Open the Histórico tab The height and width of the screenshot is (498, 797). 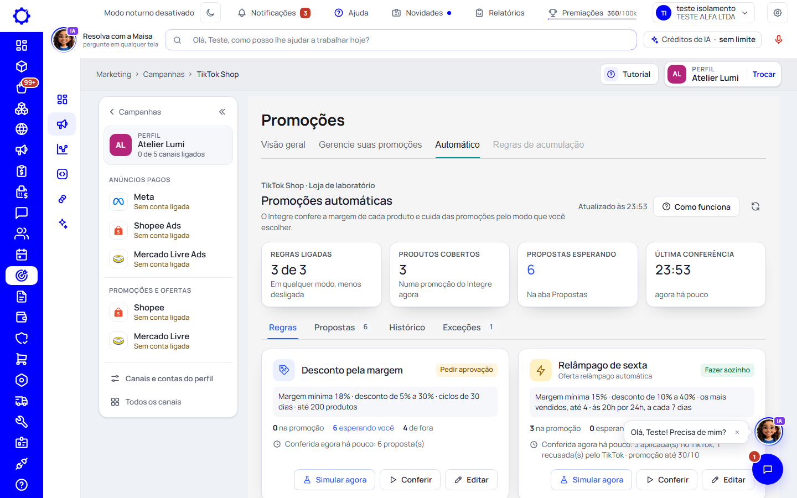tap(407, 328)
